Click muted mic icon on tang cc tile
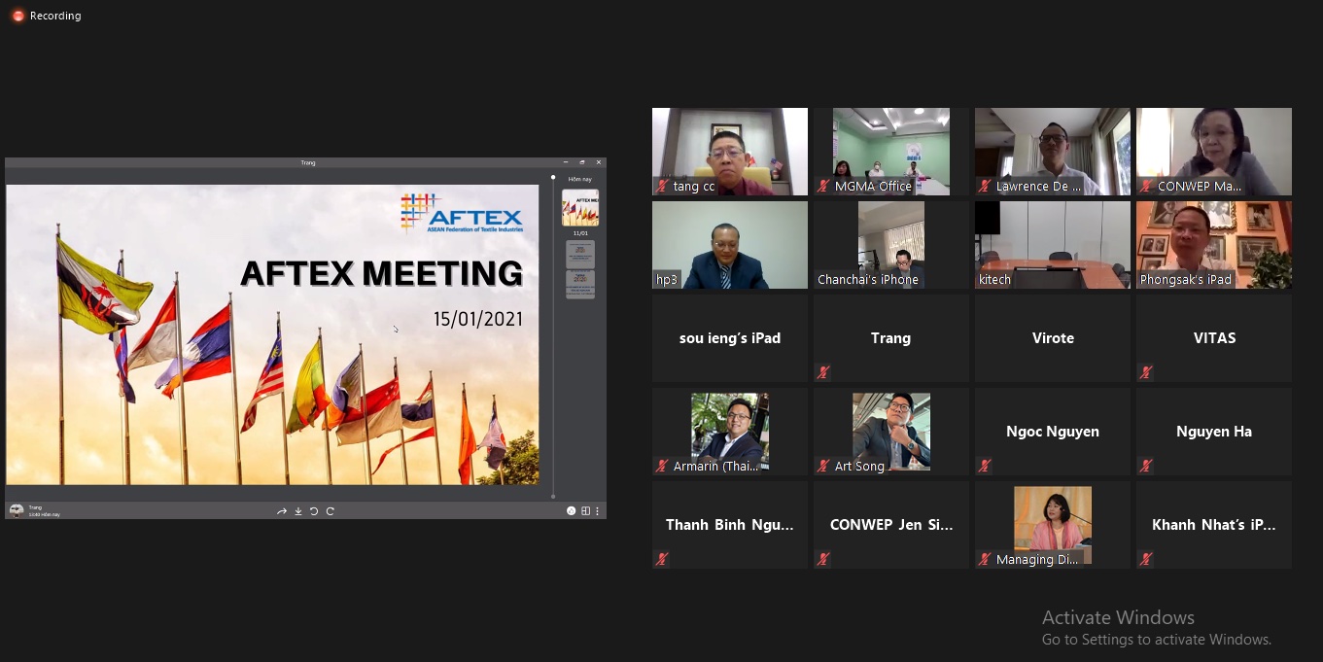This screenshot has width=1323, height=662. click(x=662, y=186)
